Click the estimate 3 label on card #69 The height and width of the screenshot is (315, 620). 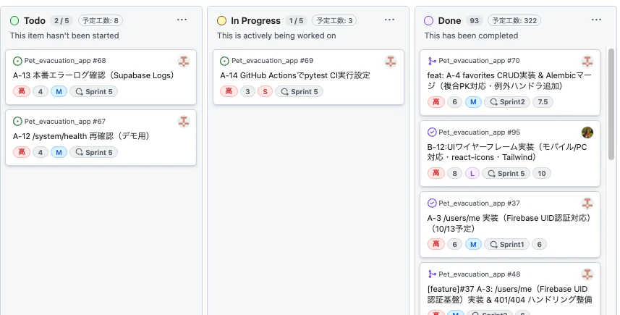tap(247, 92)
